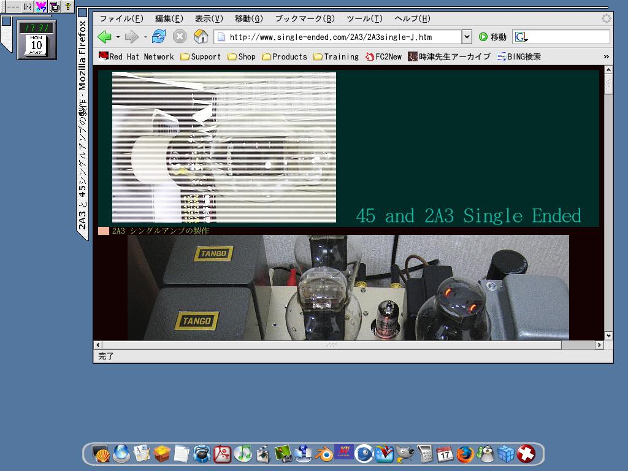628x471 pixels.
Task: Launch Blender from the dock
Action: (x=324, y=454)
